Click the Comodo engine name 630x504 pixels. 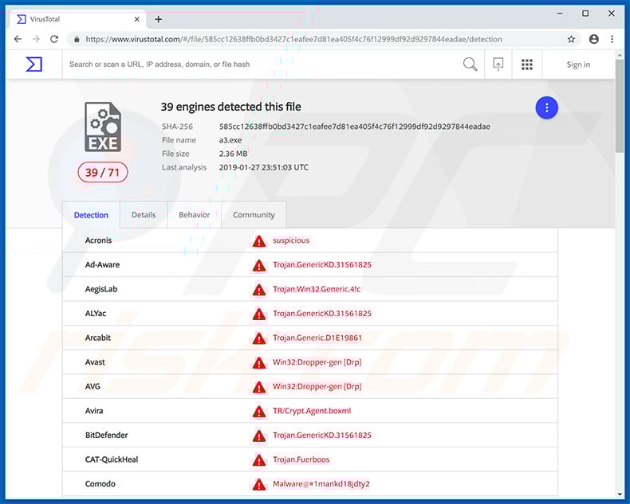tap(100, 484)
